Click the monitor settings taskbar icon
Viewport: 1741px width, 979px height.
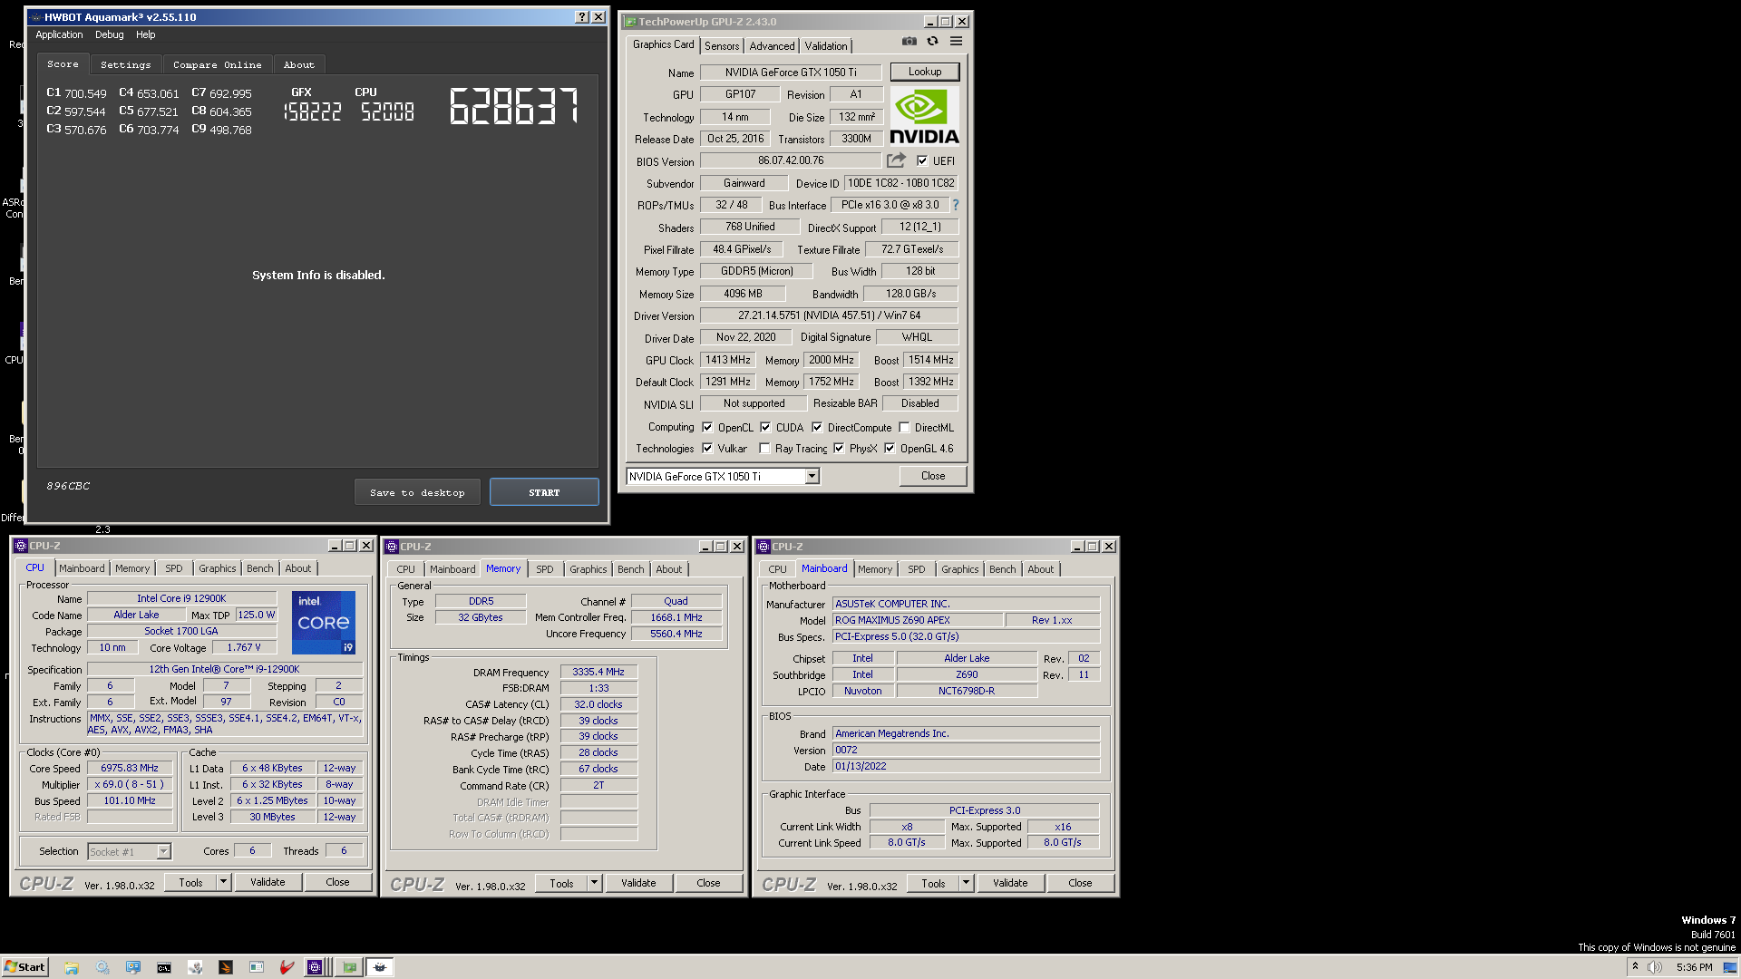coord(133,967)
